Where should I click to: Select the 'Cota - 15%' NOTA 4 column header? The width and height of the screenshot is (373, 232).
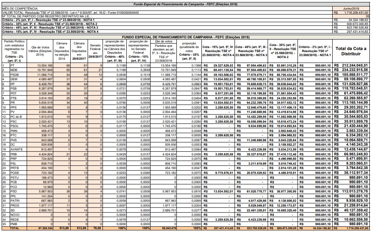218,51
